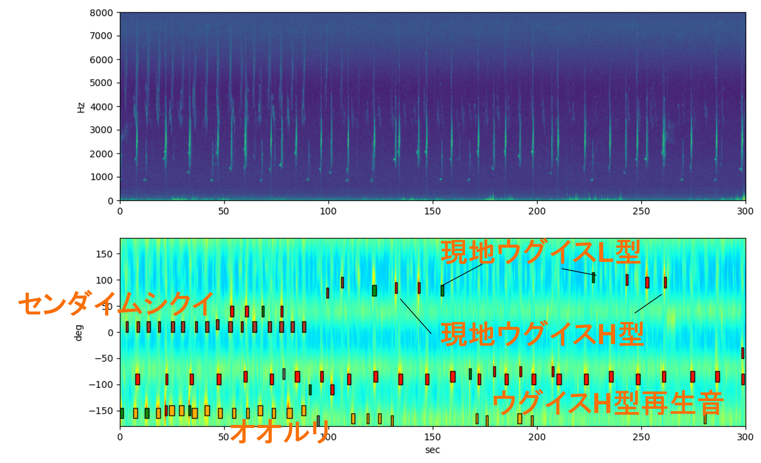Click the −50 degree tick label

(x=104, y=358)
